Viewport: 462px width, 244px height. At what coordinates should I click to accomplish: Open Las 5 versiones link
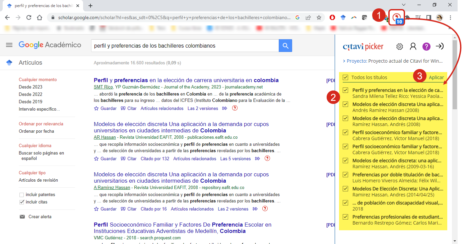tap(235, 159)
